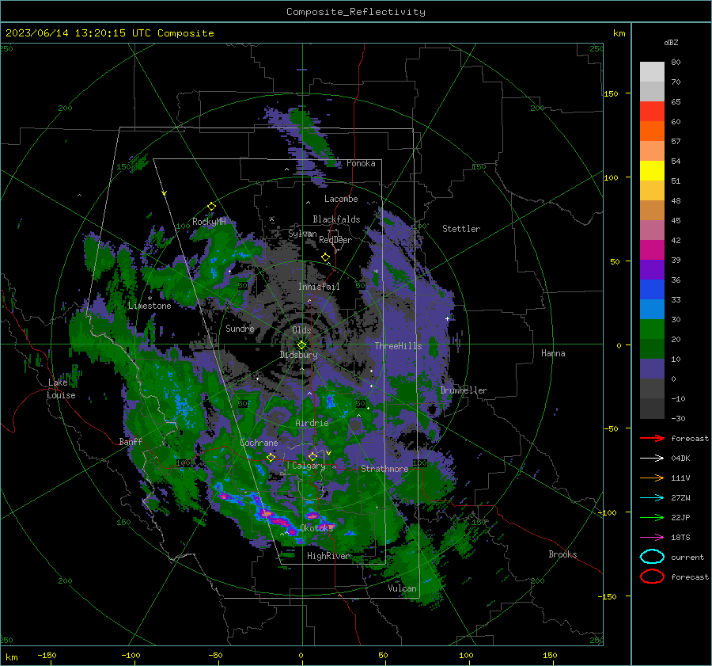Click the Sylvan label
712x666 pixels.
pos(302,234)
